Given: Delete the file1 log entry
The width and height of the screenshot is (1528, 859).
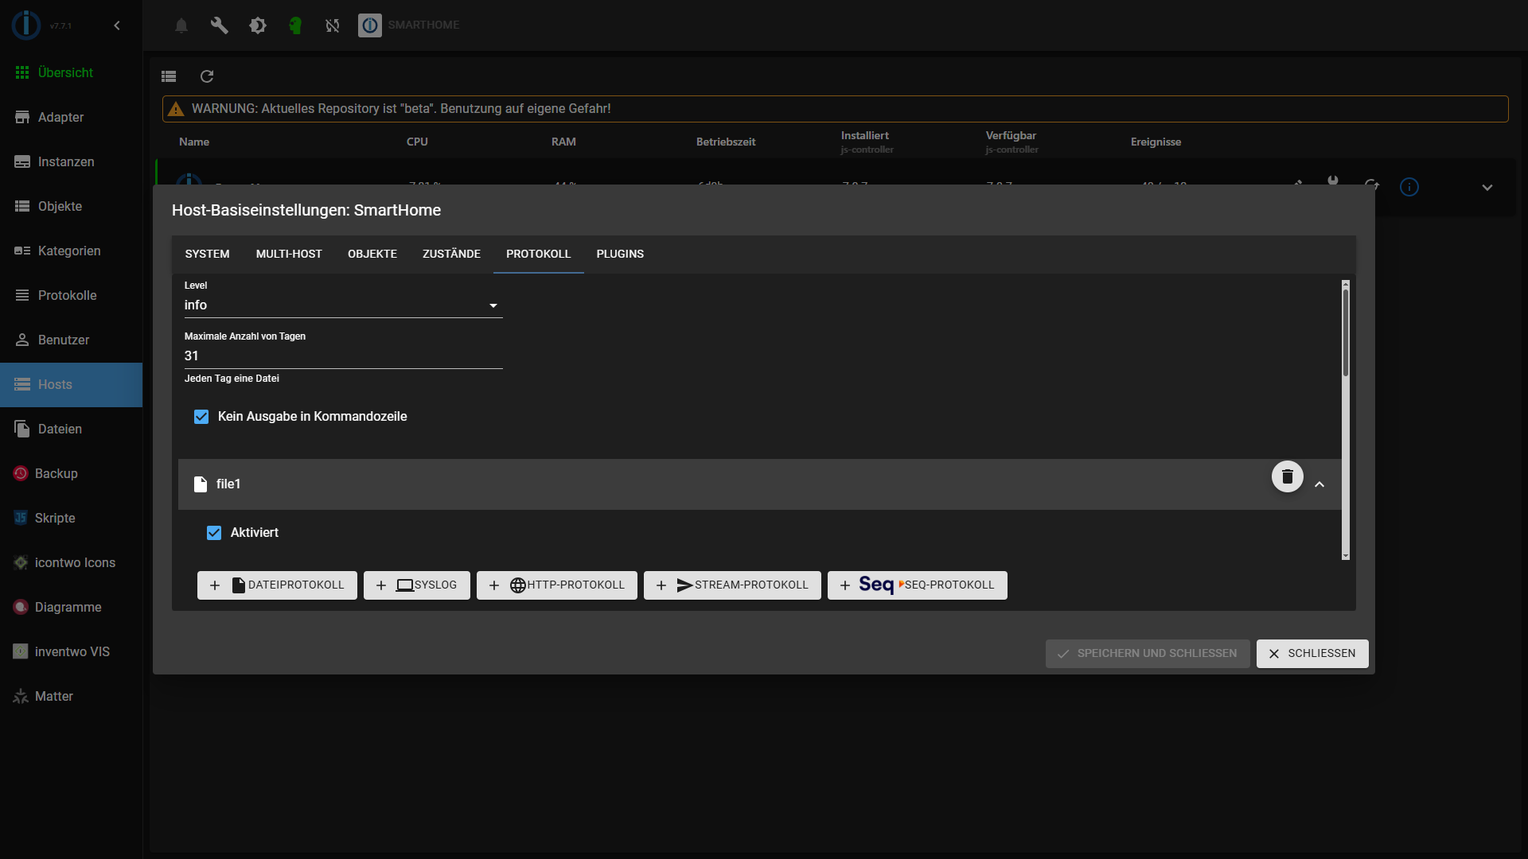Looking at the screenshot, I should [1287, 476].
